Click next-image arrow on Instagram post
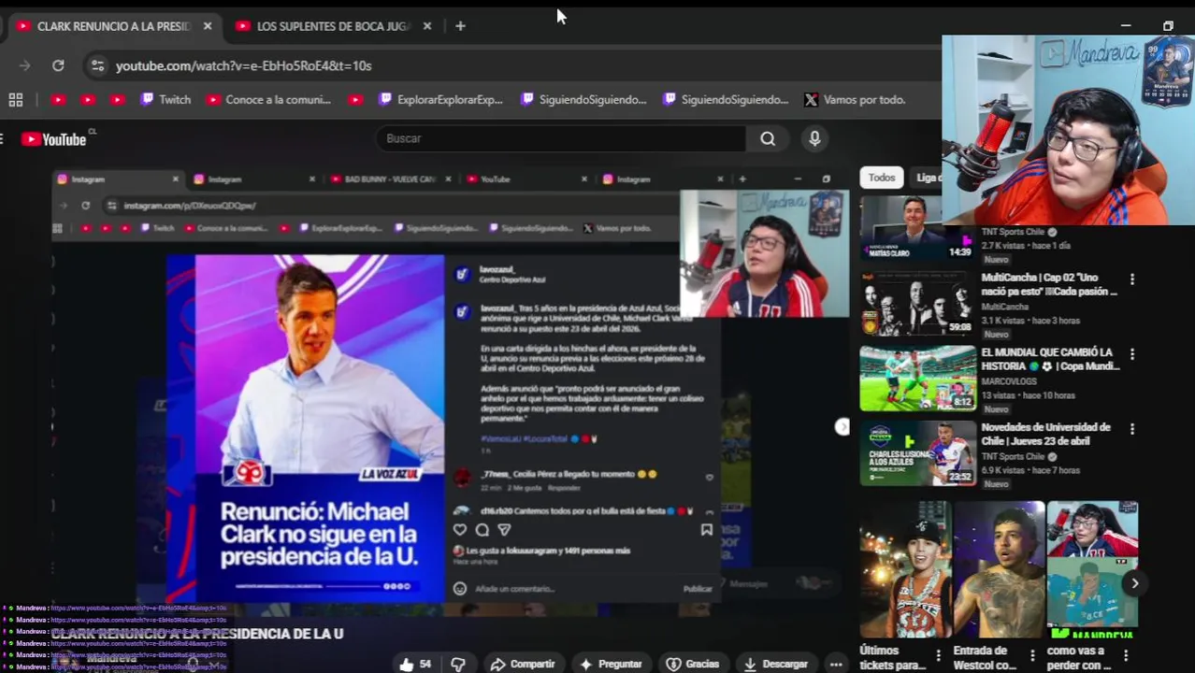Screen dimensions: 1195x673 842,426
